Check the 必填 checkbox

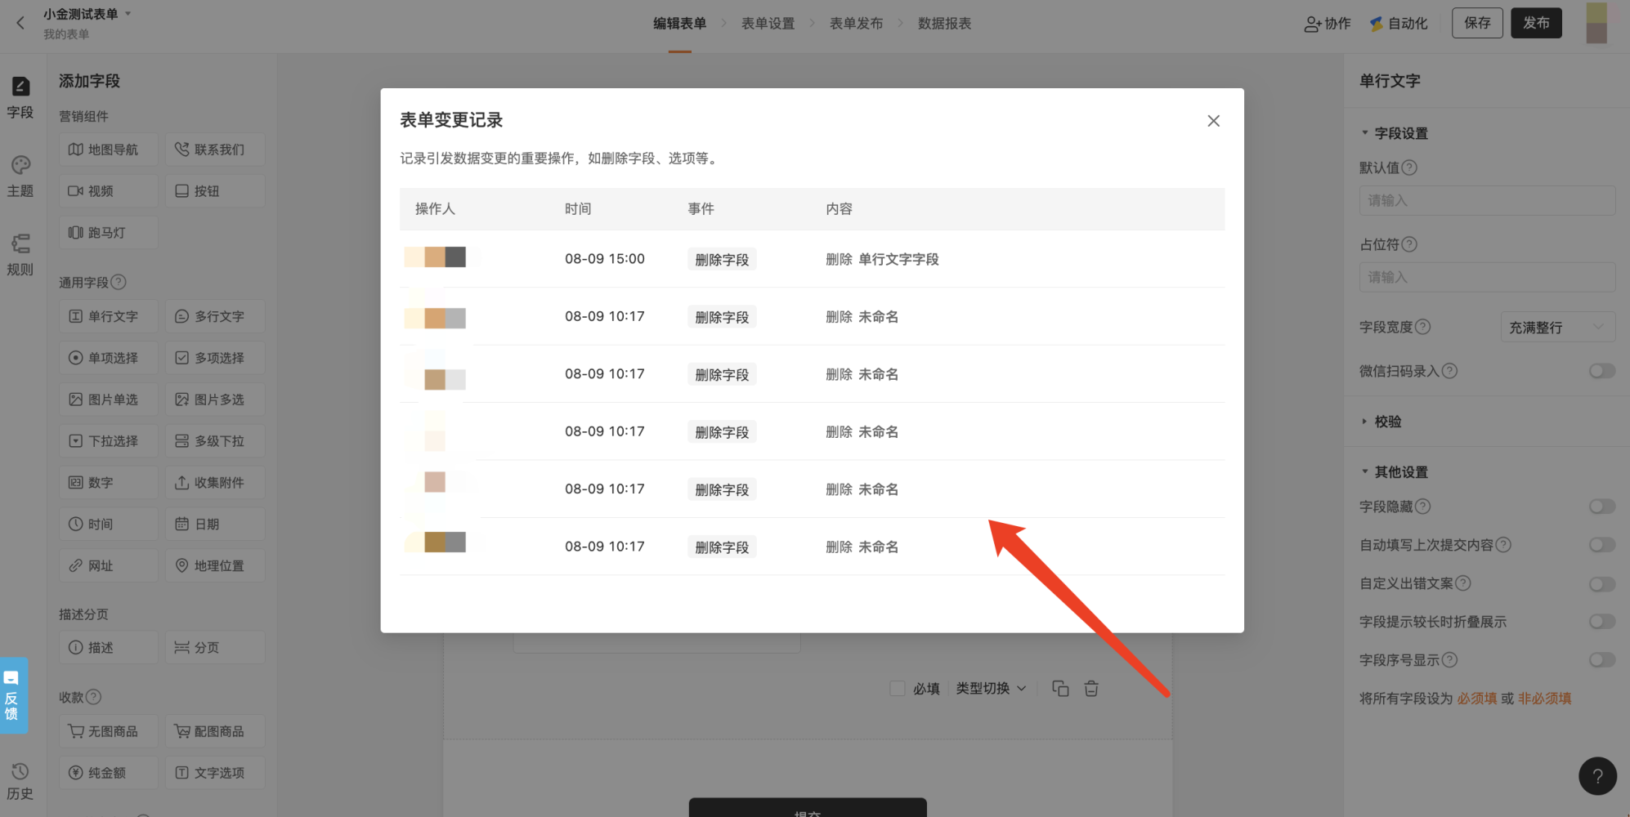pos(898,689)
